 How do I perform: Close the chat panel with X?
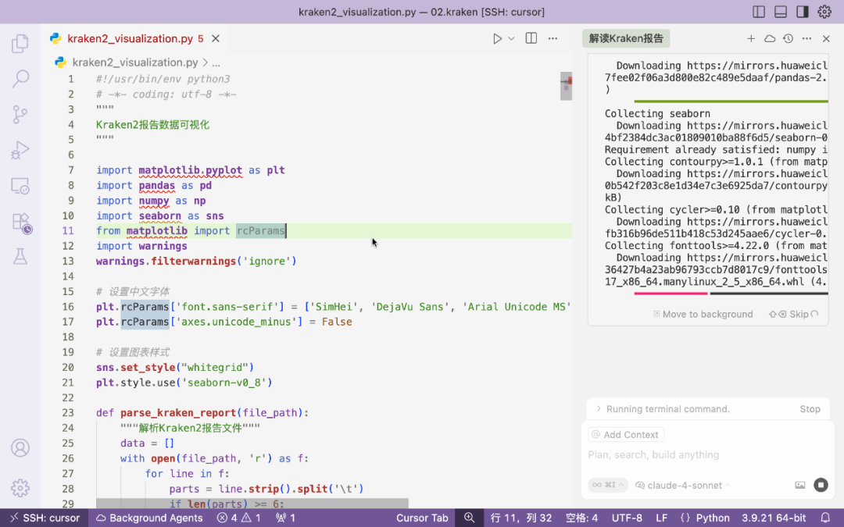click(x=826, y=38)
